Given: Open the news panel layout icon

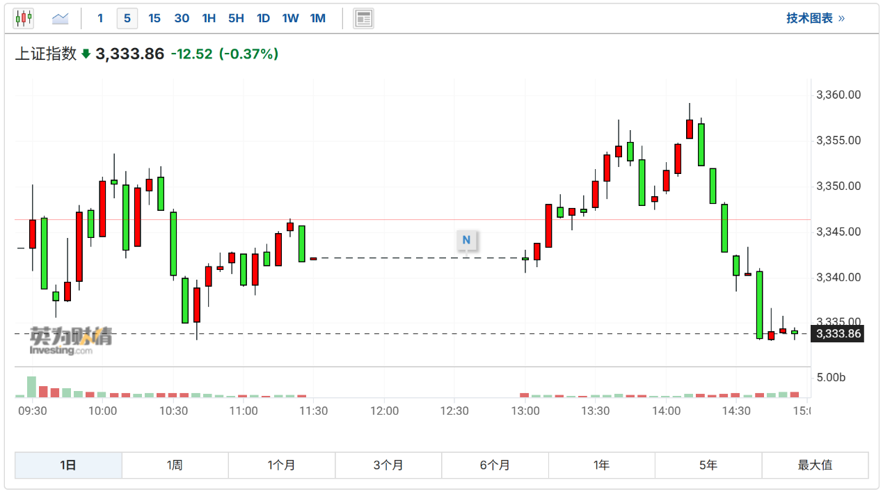Looking at the screenshot, I should pos(363,19).
